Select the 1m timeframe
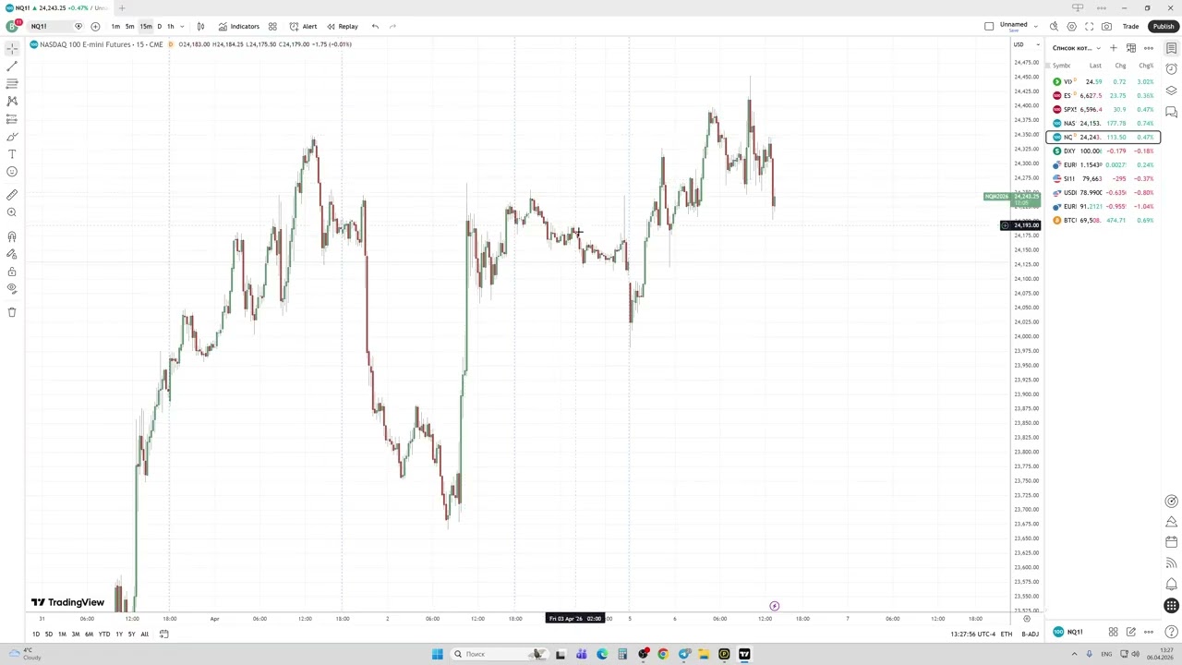The width and height of the screenshot is (1182, 665). [115, 27]
